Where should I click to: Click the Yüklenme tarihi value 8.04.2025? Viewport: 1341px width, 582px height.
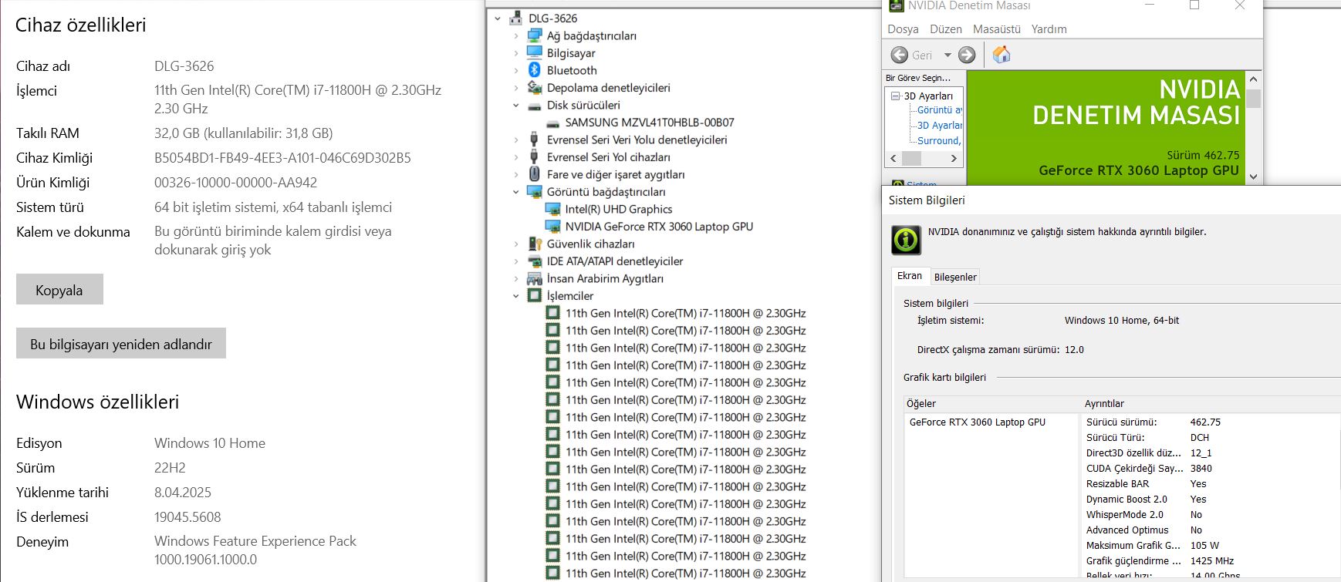tap(183, 493)
